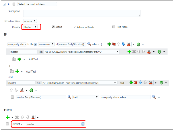
Task: Click the outer 'Add Test' label below the closing brace
Action: (x=31, y=72)
